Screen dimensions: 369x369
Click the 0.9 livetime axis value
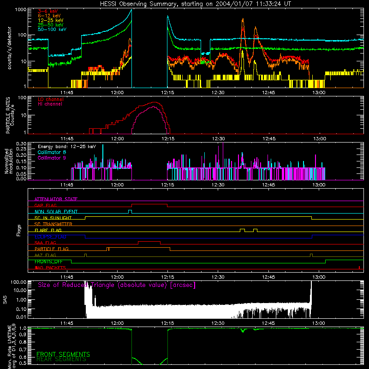[23, 334]
